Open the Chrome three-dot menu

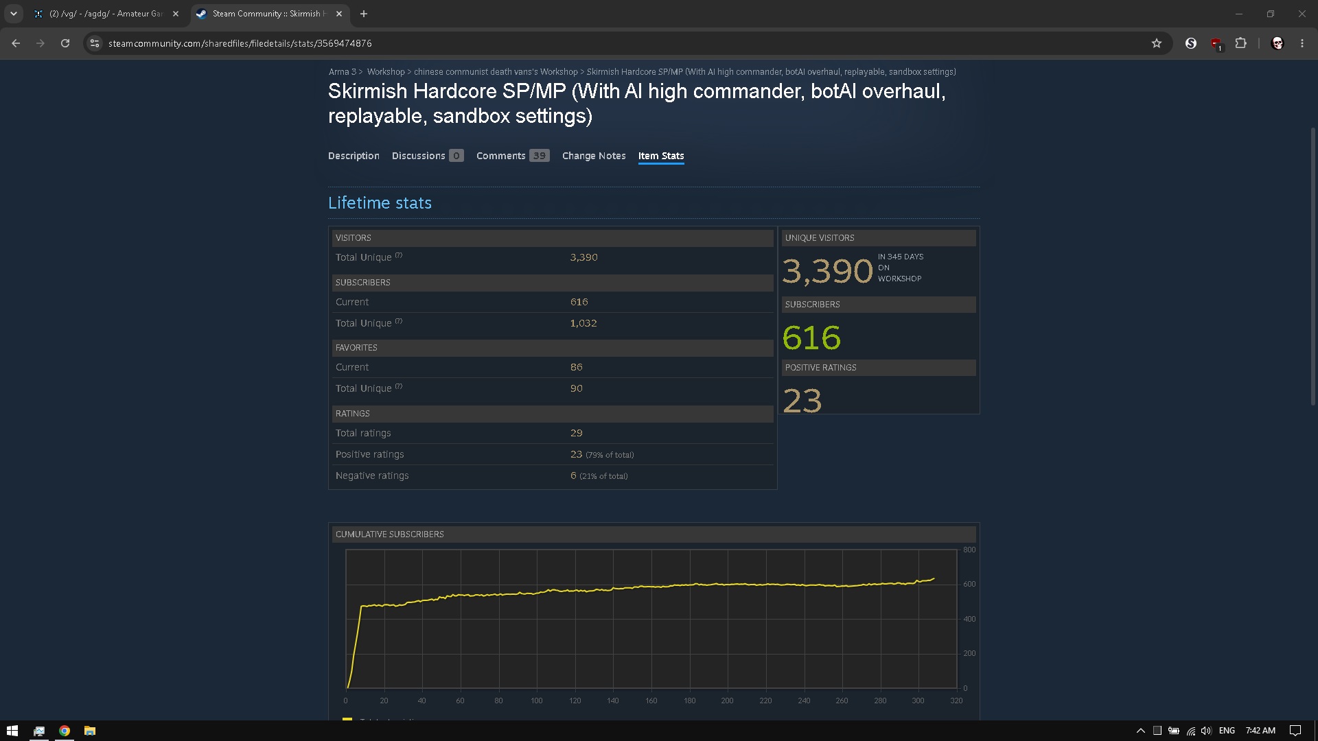point(1302,43)
